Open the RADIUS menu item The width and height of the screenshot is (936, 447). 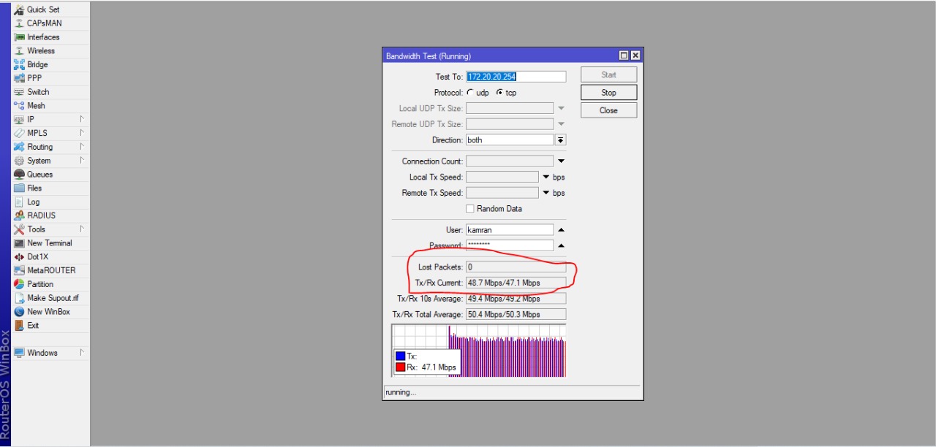point(51,215)
